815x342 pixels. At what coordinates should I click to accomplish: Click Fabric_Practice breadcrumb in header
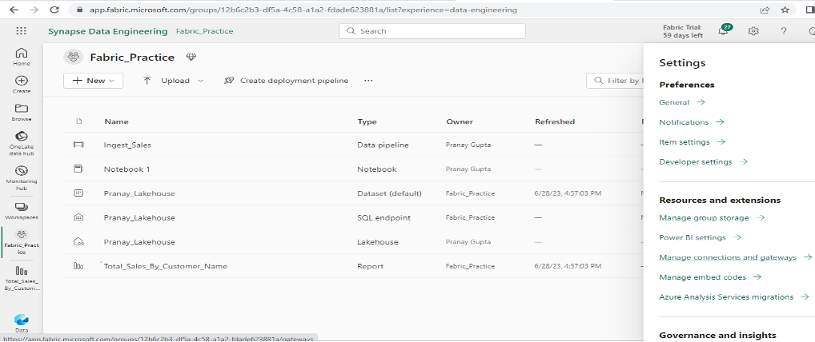pyautogui.click(x=204, y=31)
